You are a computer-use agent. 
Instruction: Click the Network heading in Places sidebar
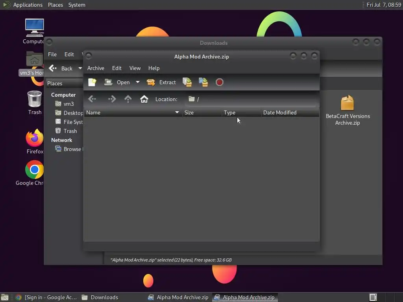click(62, 140)
